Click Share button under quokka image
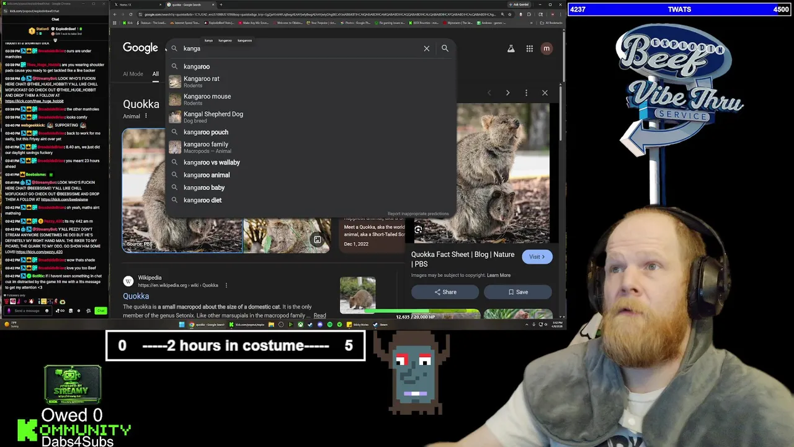Viewport: 794px width, 447px height. [445, 292]
